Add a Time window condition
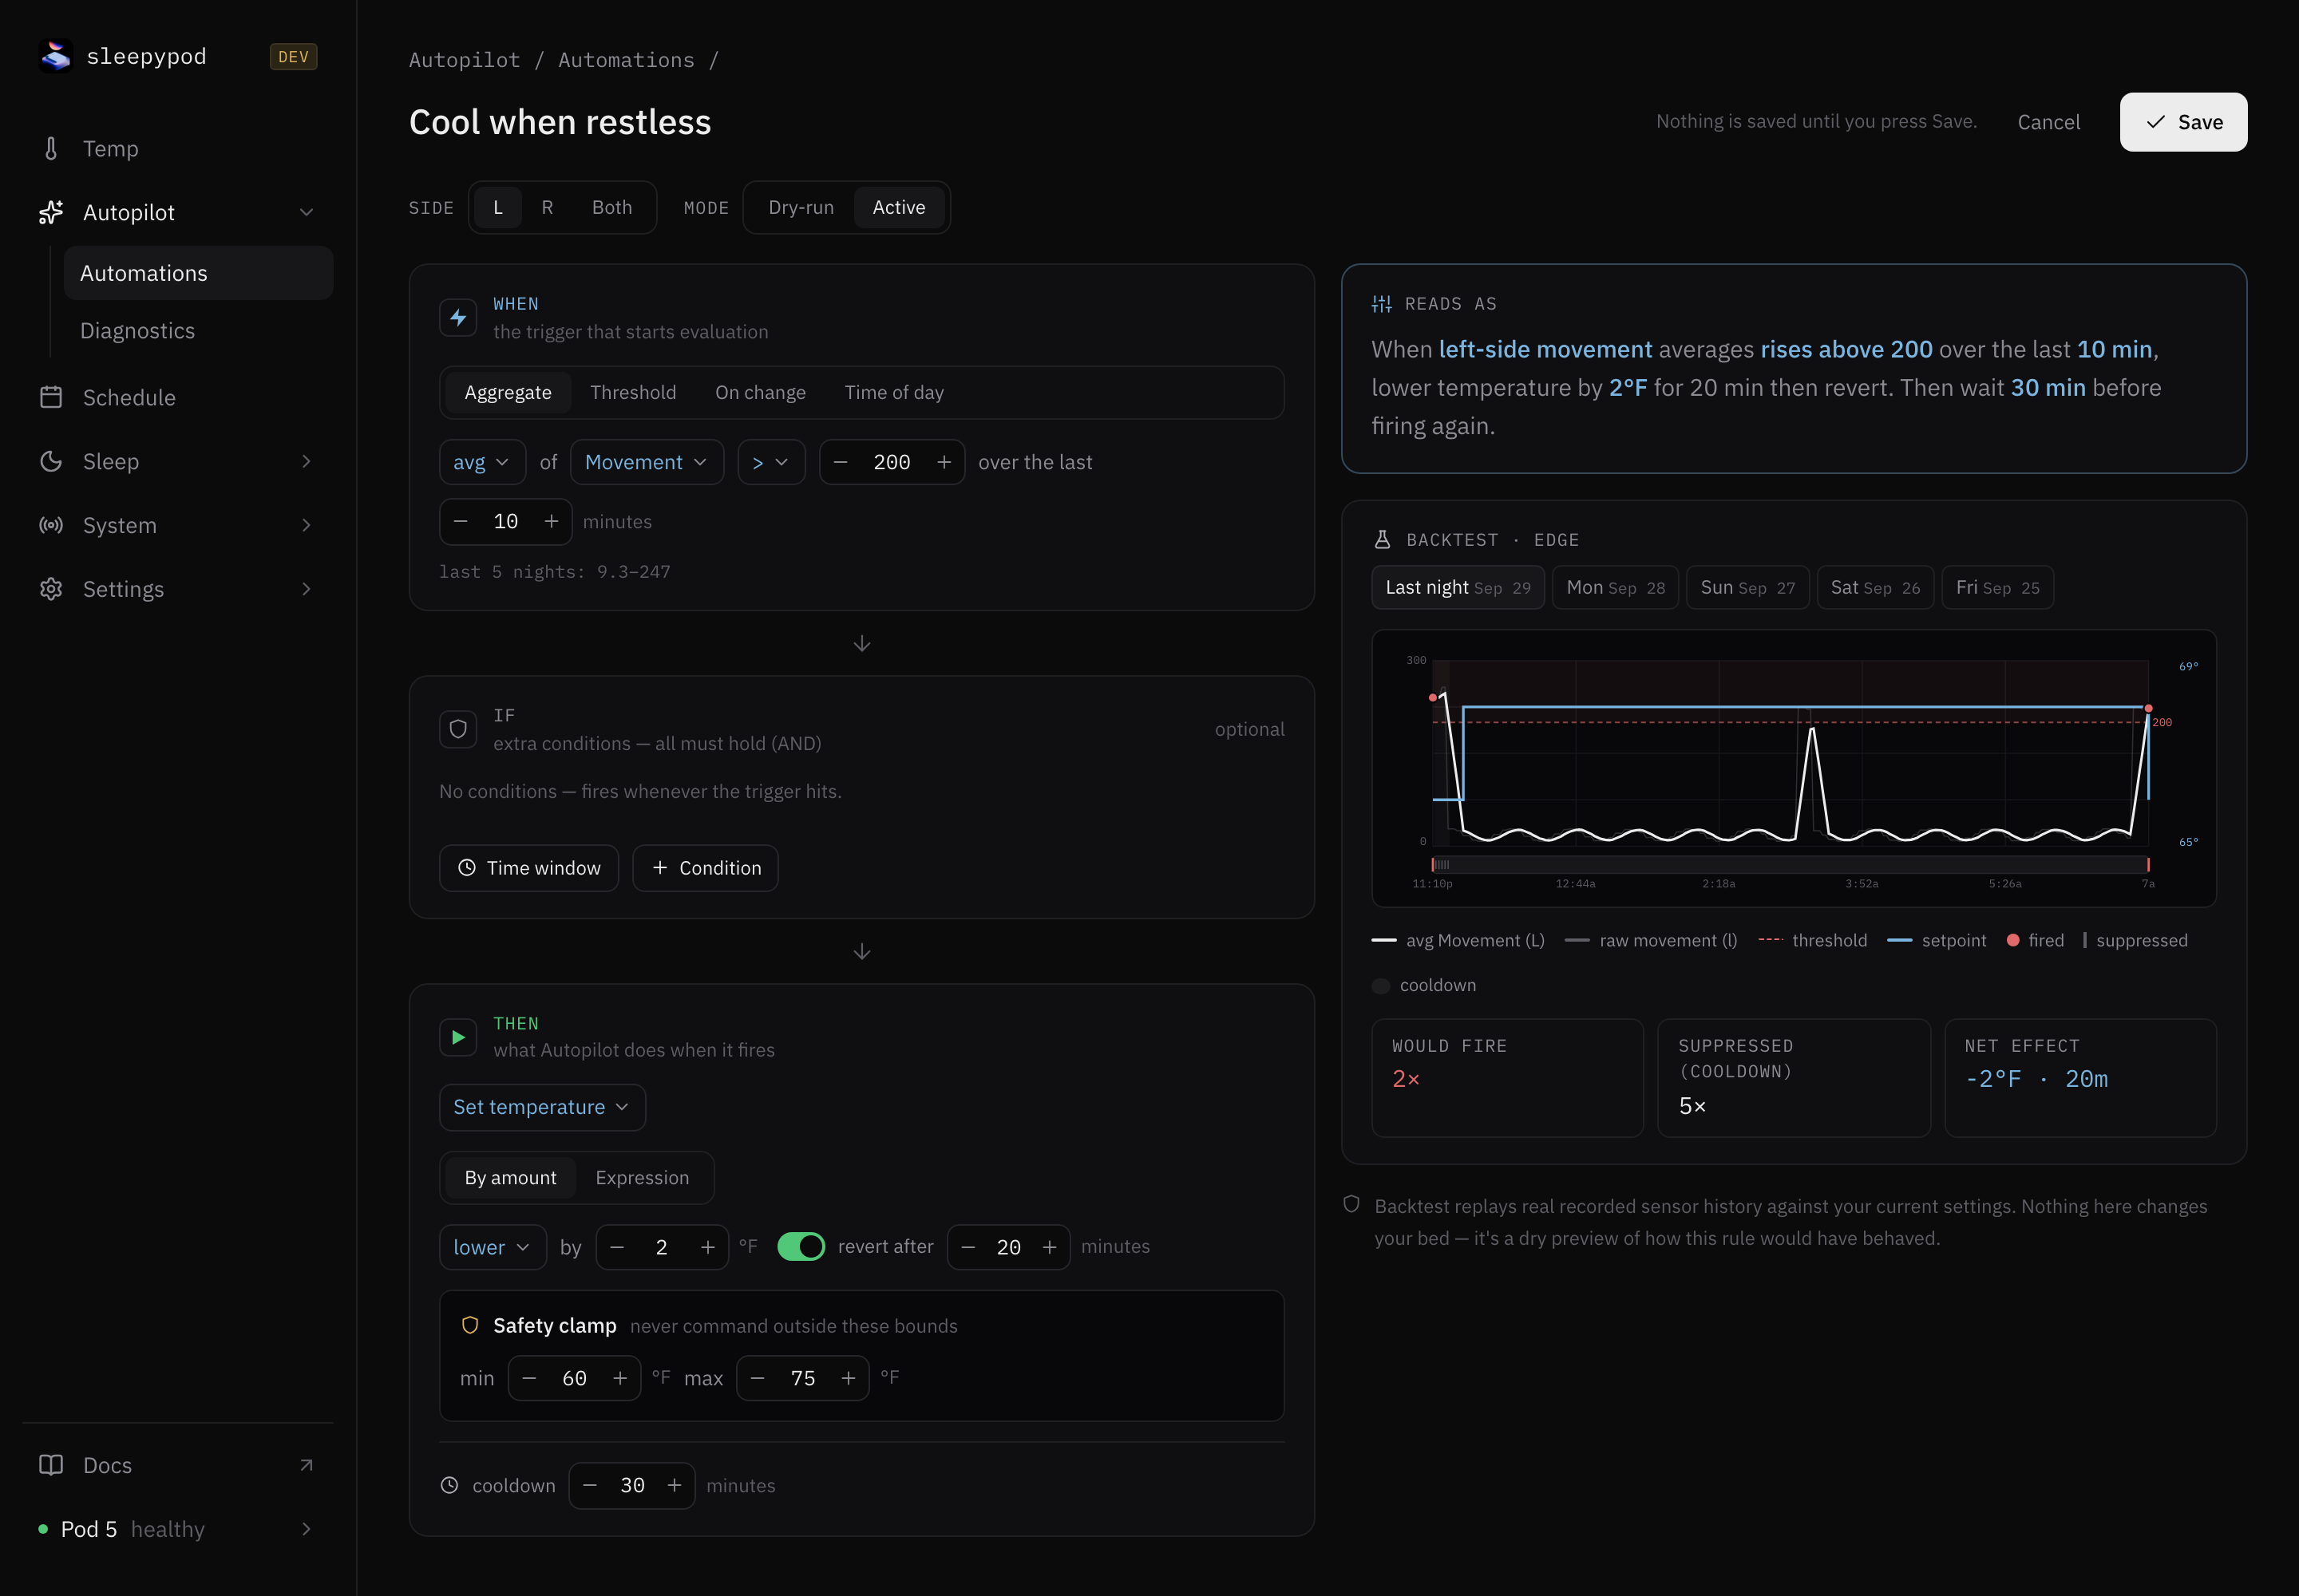The height and width of the screenshot is (1596, 2299). pos(529,868)
